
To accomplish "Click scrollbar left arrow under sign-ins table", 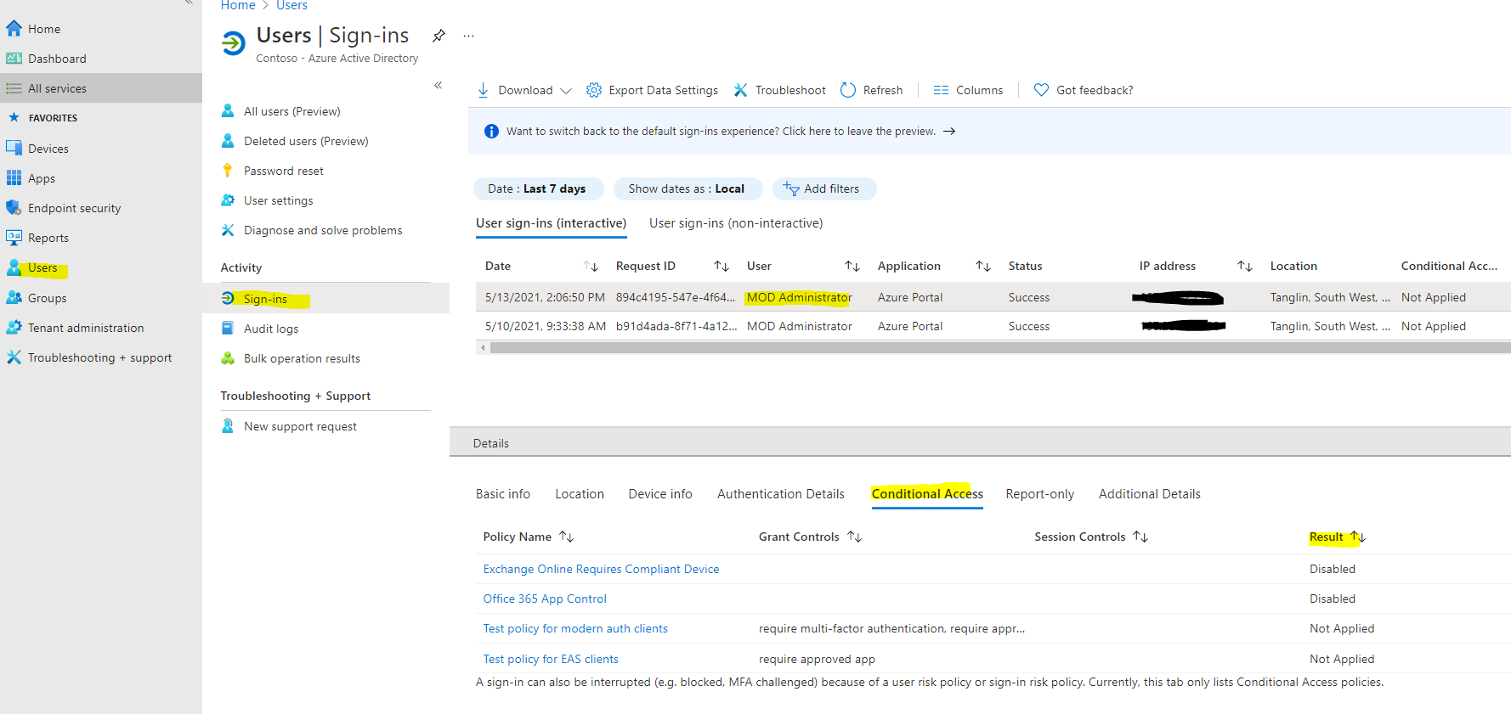I will 483,347.
